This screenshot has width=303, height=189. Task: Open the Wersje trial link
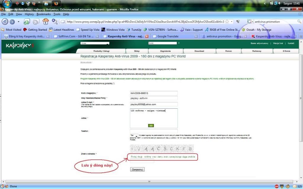(x=278, y=43)
